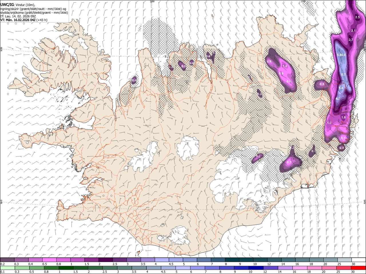Click the '64N' latitude label on right edge
Viewport: 366px width, 274px height.
coord(365,201)
